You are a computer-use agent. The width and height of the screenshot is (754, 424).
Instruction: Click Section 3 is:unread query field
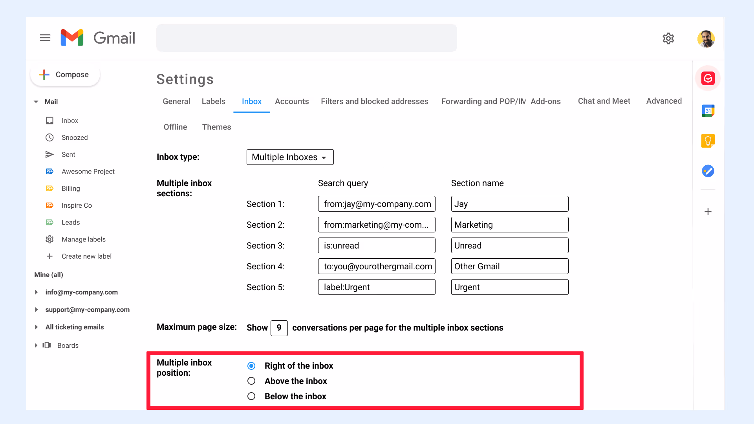tap(377, 245)
